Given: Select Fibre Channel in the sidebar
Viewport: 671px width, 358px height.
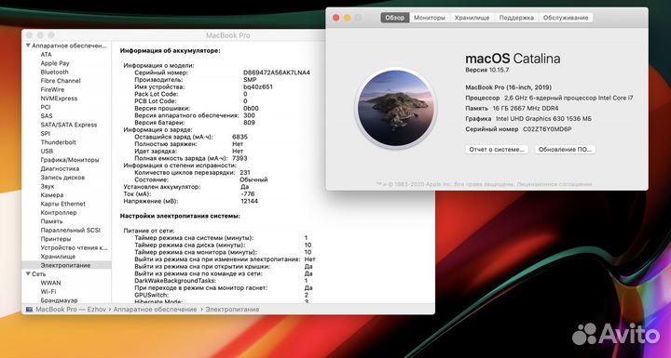Looking at the screenshot, I should click(x=61, y=81).
